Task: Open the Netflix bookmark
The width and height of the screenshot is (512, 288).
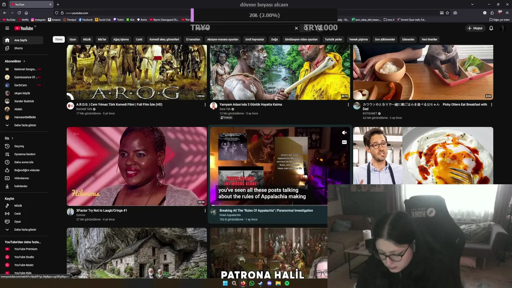Action: point(24,20)
